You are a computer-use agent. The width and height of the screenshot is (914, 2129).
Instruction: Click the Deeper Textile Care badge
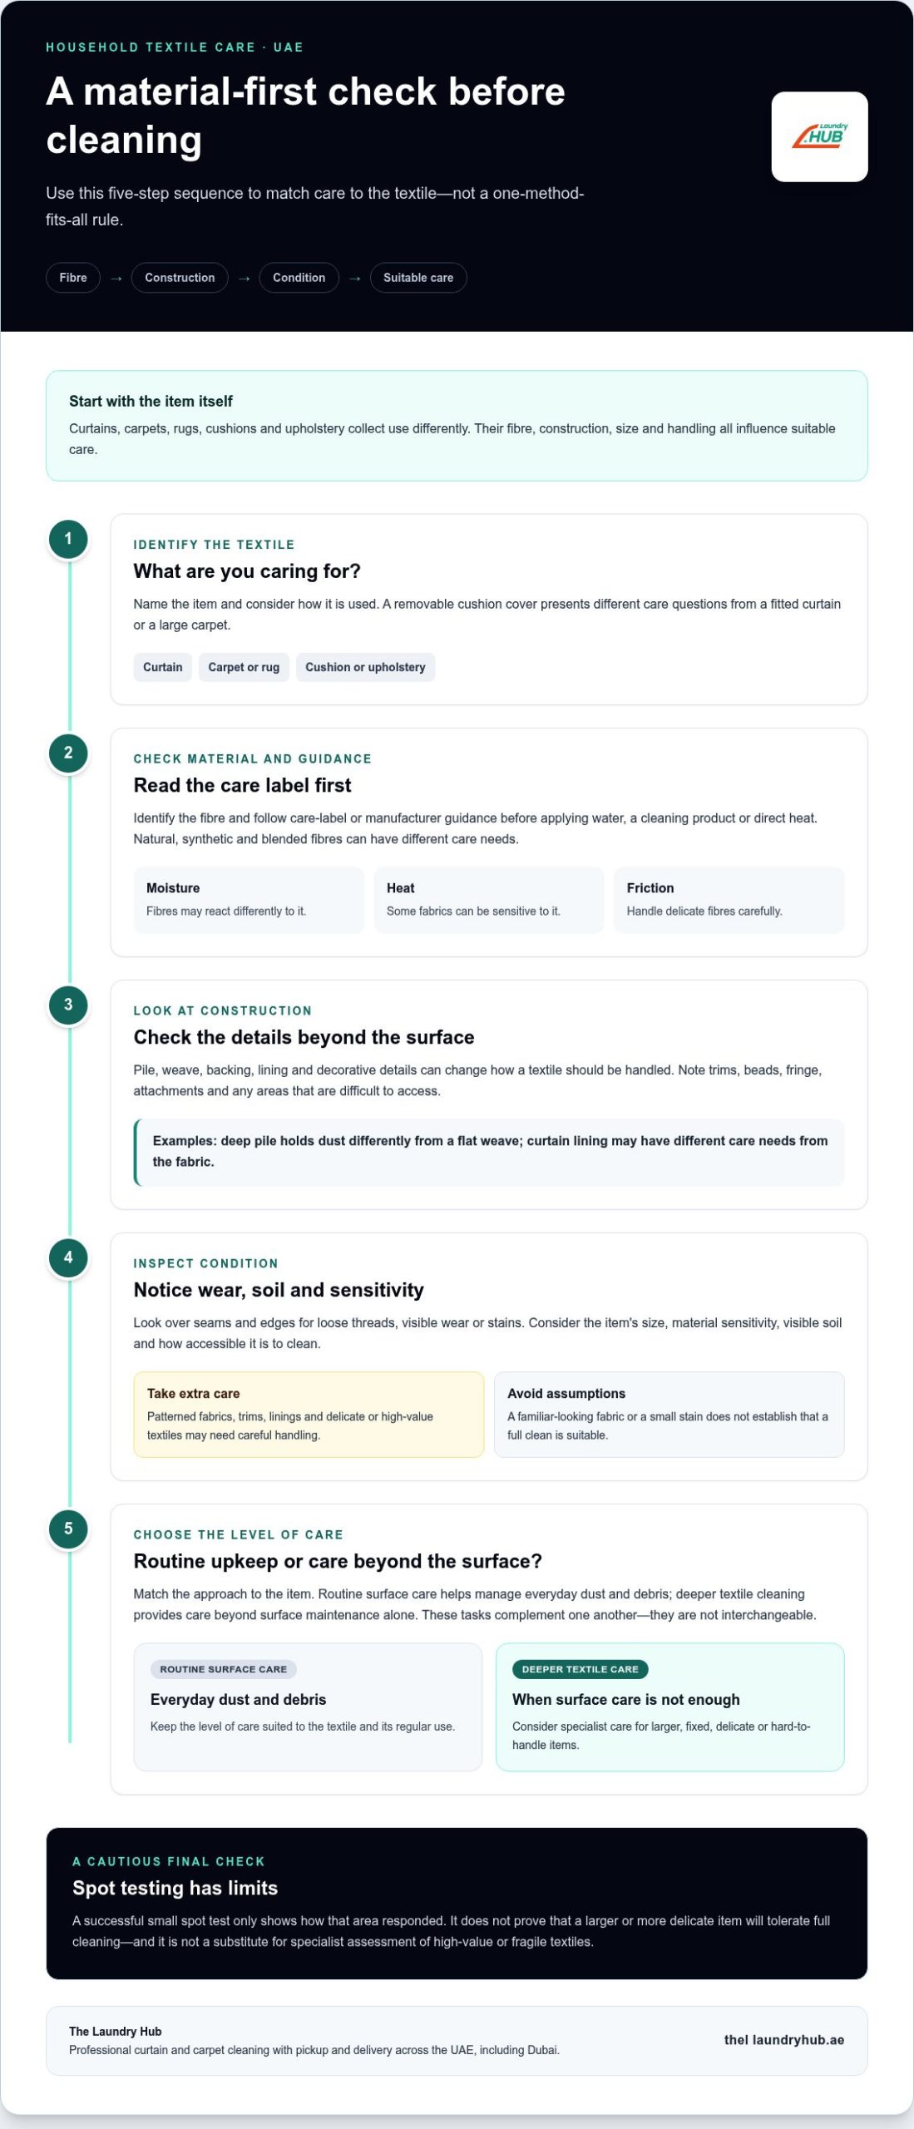coord(581,1669)
